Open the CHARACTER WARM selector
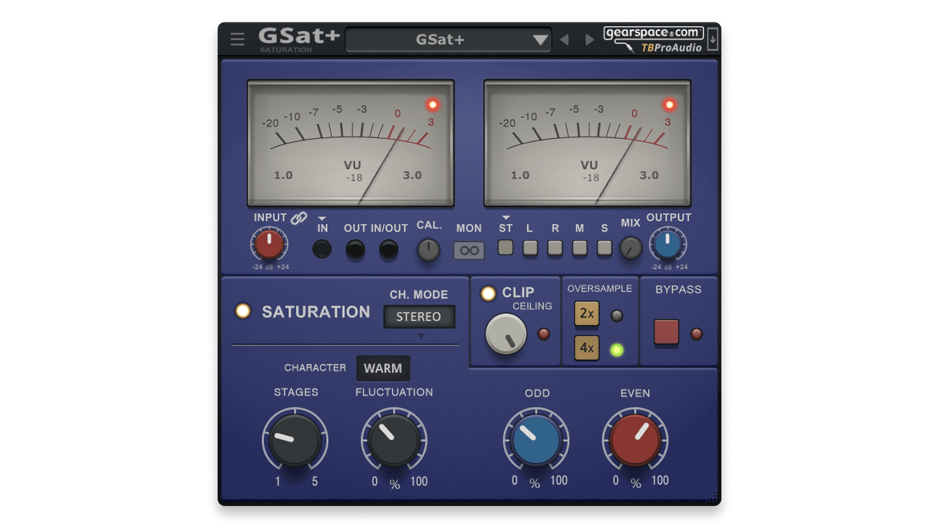The width and height of the screenshot is (939, 528). pyautogui.click(x=383, y=368)
